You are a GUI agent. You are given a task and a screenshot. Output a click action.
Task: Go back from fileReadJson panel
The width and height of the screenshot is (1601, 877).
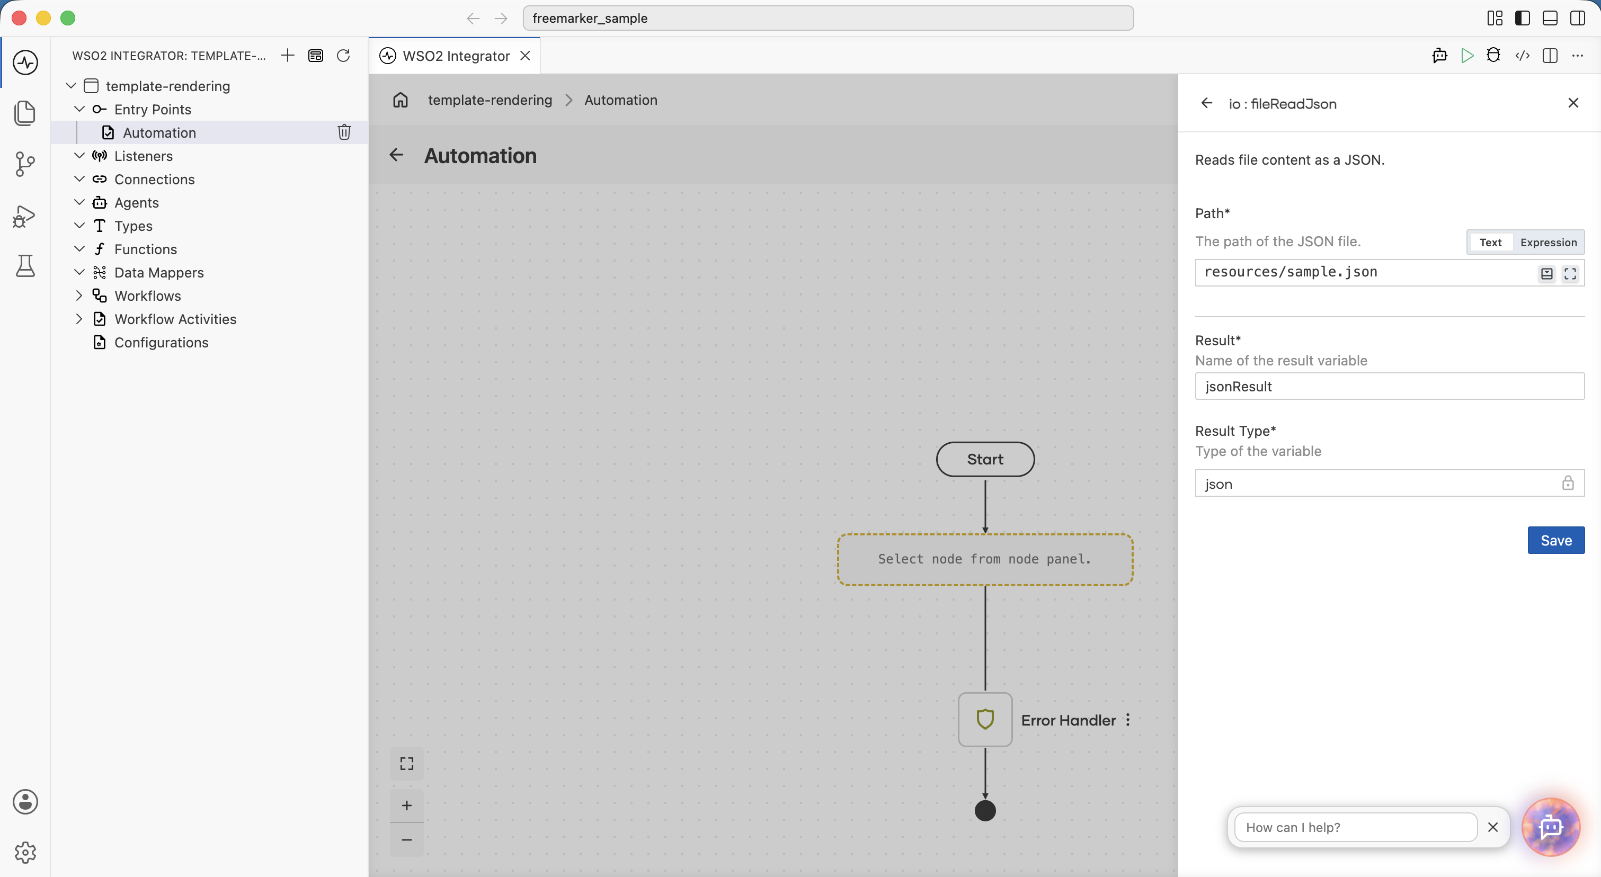(x=1207, y=103)
